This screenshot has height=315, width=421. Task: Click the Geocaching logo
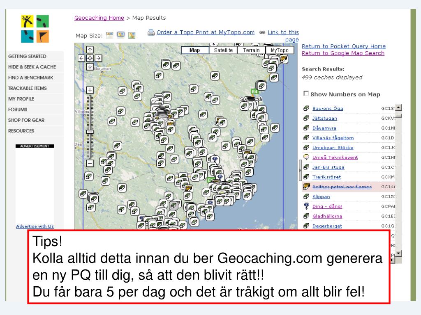coord(35,29)
